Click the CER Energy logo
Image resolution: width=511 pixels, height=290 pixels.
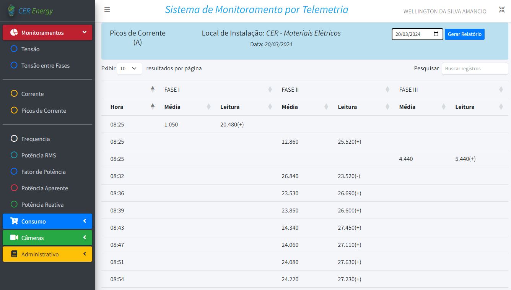click(x=11, y=11)
